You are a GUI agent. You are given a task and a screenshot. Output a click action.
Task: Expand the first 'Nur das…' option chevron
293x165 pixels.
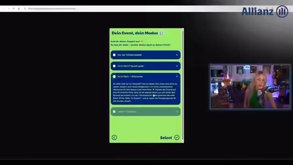coord(177,55)
